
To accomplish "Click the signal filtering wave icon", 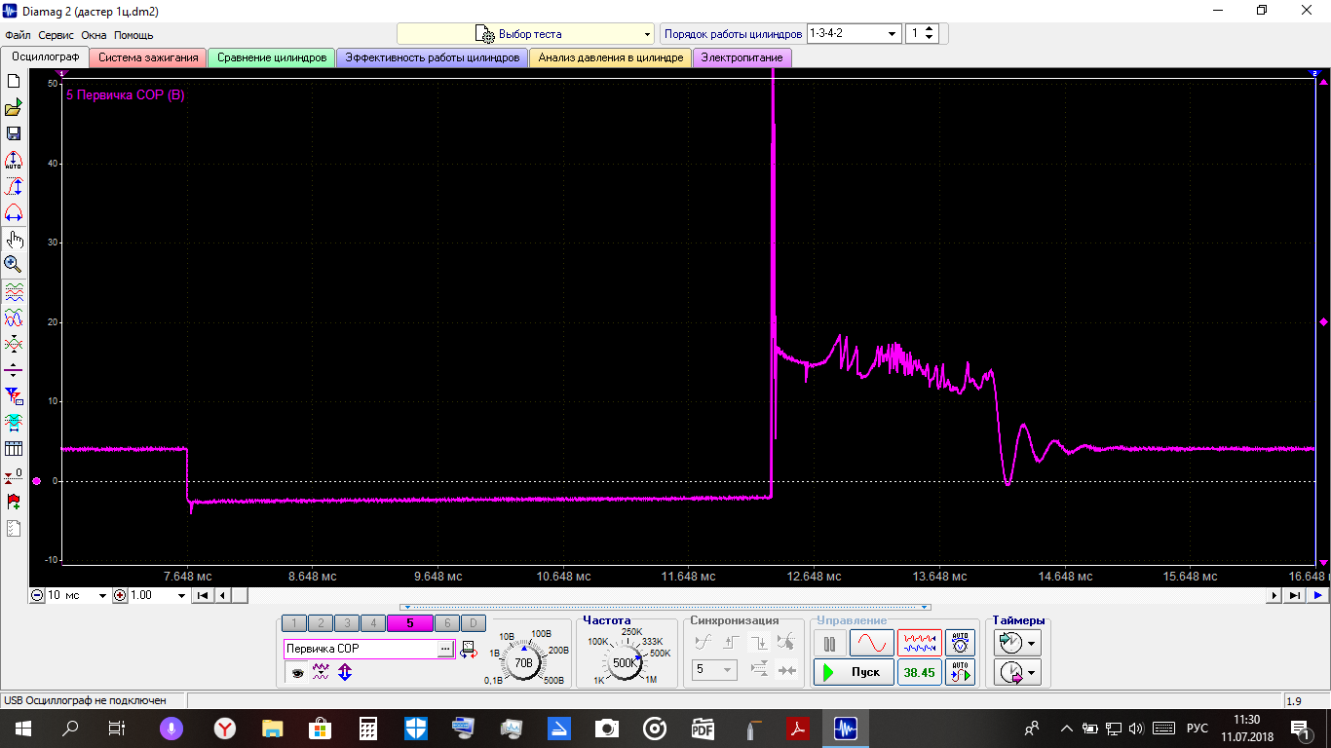I will click(x=321, y=672).
